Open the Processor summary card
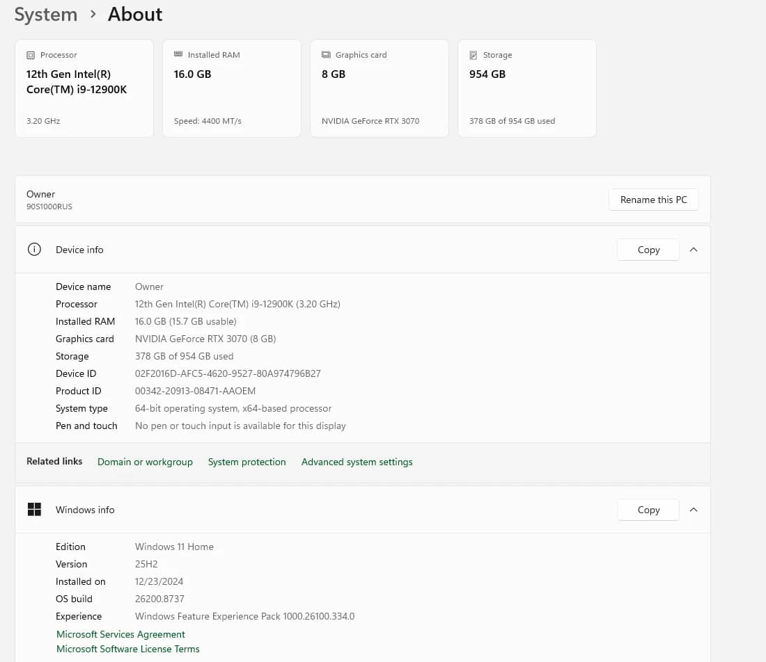Image resolution: width=766 pixels, height=662 pixels. click(x=84, y=88)
